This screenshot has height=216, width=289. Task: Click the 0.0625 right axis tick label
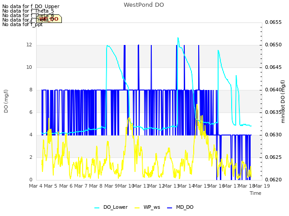coord(273,157)
